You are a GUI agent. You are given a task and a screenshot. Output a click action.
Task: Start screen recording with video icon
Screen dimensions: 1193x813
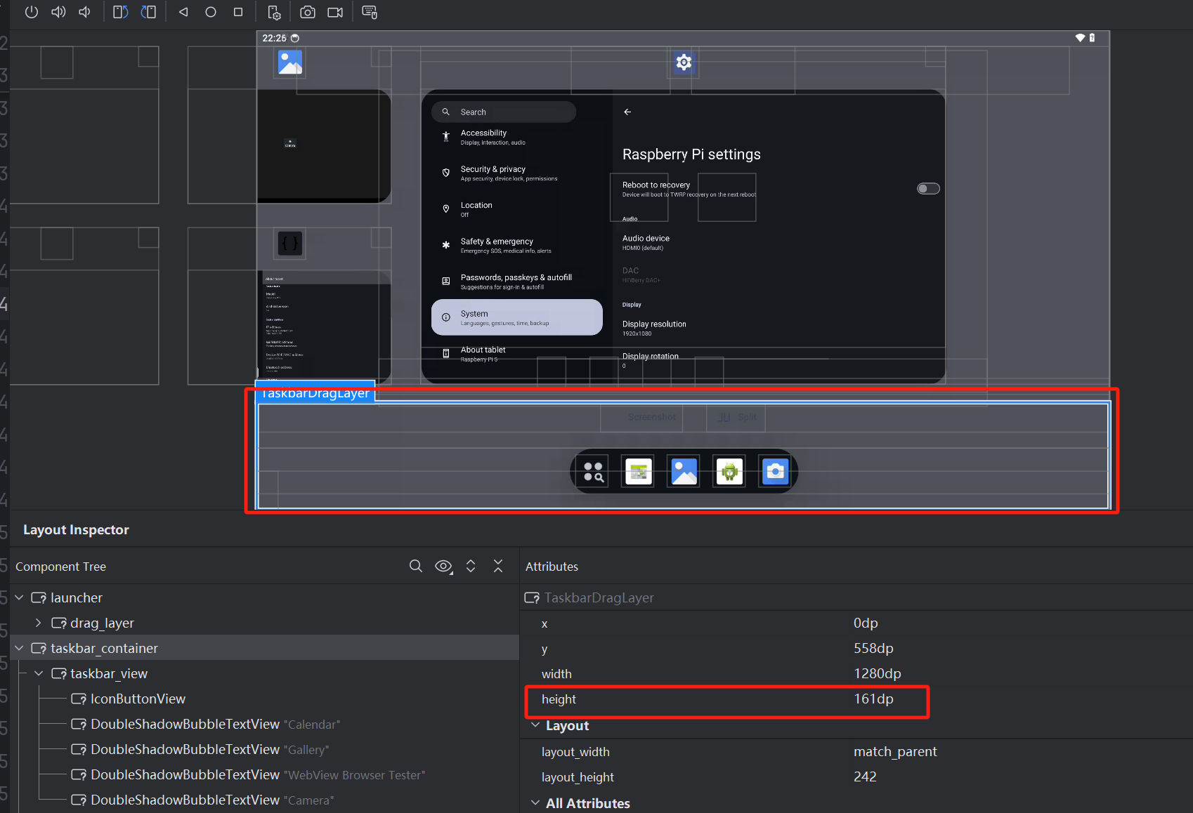(x=335, y=12)
